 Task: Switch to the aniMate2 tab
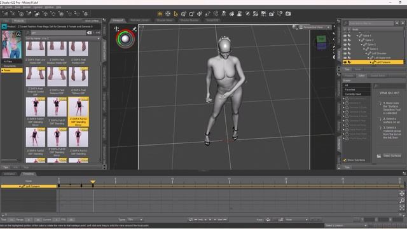pyautogui.click(x=10, y=174)
